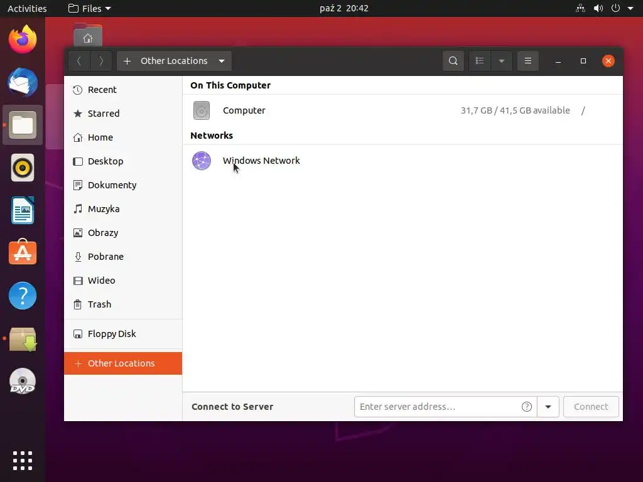This screenshot has width=643, height=482.
Task: Click the Windows Network globe icon
Action: [202, 160]
